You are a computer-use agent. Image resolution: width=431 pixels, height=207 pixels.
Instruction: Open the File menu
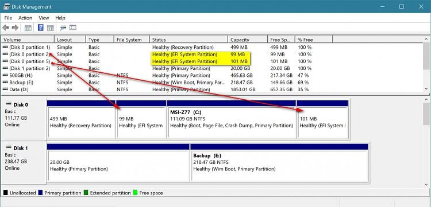pos(8,18)
